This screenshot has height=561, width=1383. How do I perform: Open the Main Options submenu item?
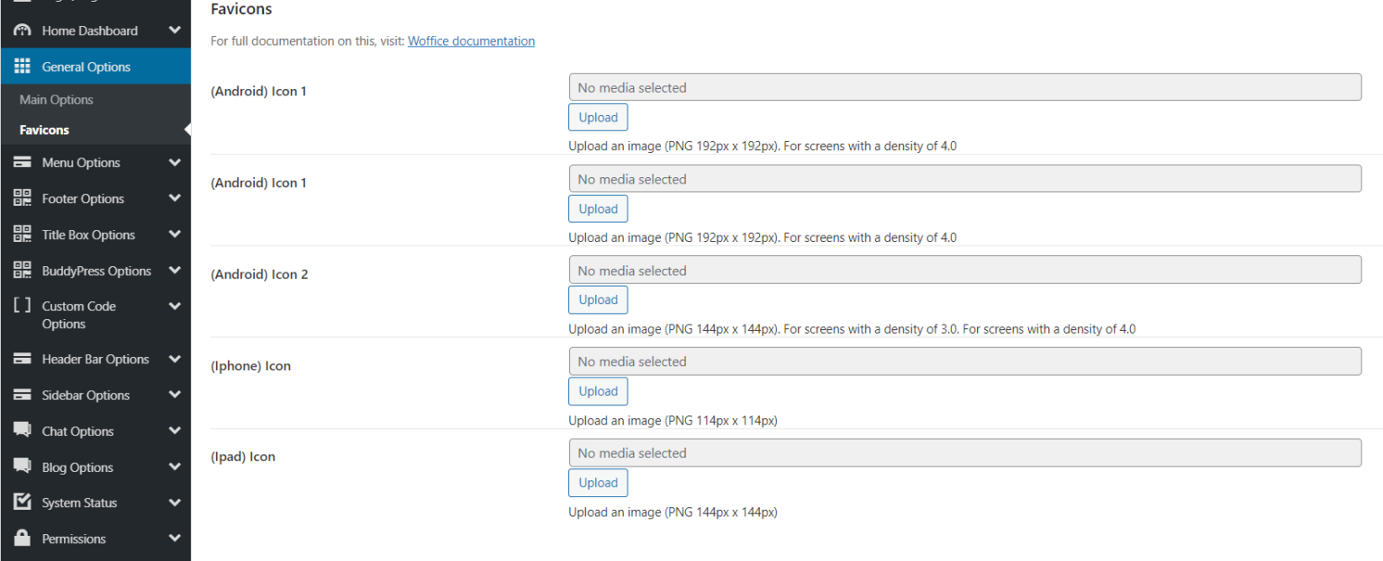[x=57, y=100]
